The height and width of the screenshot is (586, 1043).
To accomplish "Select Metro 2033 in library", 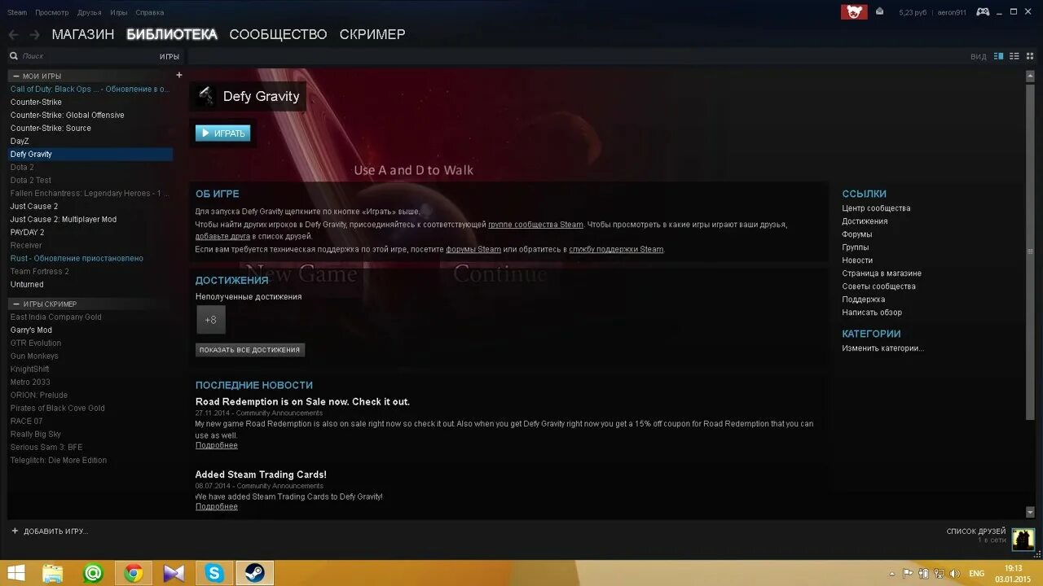I will click(30, 382).
